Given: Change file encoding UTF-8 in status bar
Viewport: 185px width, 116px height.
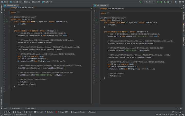Looking at the screenshot, I should click(164, 115).
